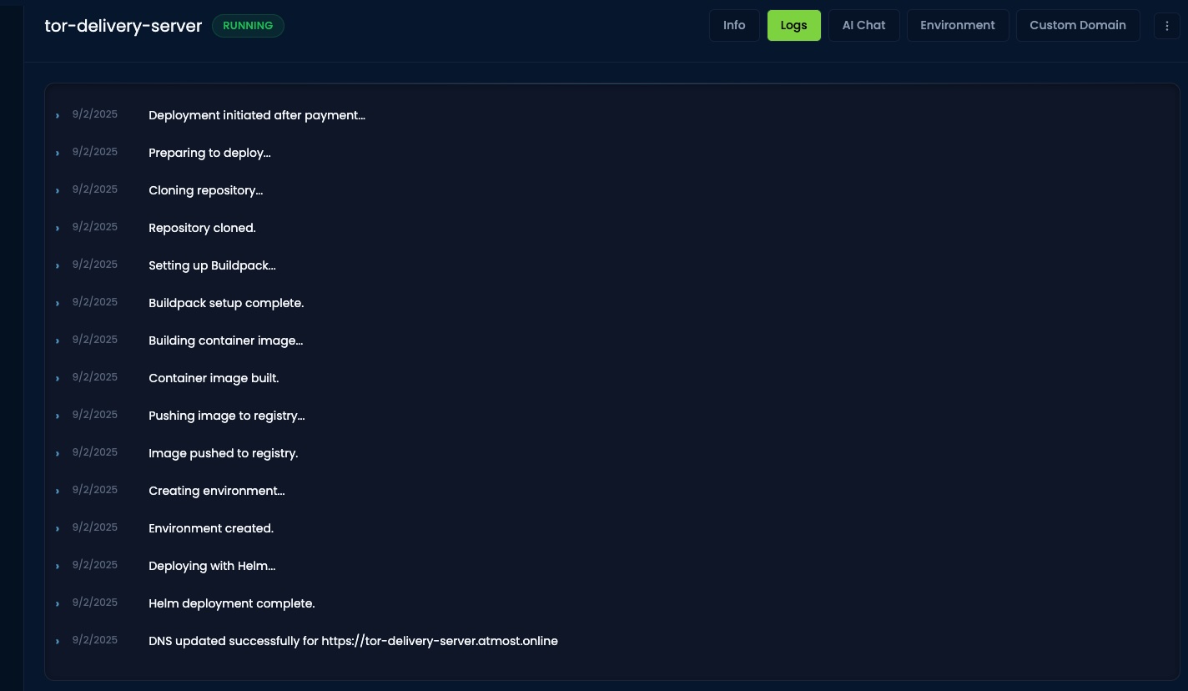Click the tor-delivery-server app title

(x=123, y=26)
